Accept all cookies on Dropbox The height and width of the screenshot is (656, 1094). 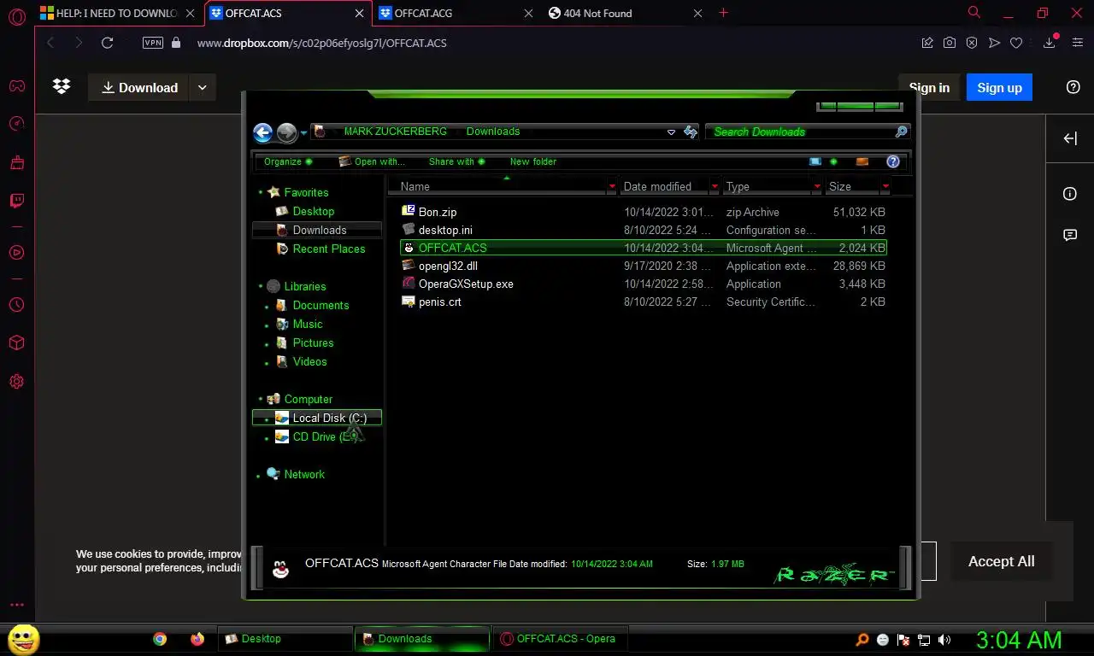(x=1001, y=561)
